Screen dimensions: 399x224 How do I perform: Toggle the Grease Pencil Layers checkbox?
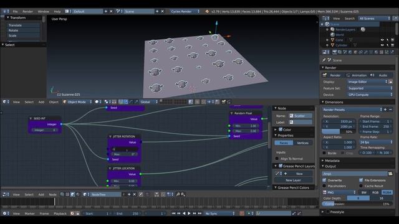click(281, 166)
